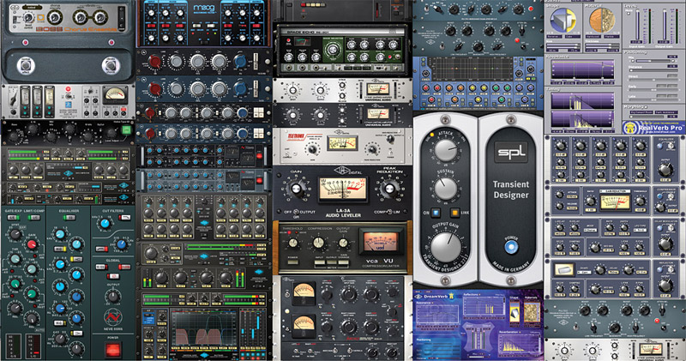This screenshot has width=686, height=361.
Task: Click the Transient Designer OUTPUT GAIN knob
Action: tap(445, 247)
